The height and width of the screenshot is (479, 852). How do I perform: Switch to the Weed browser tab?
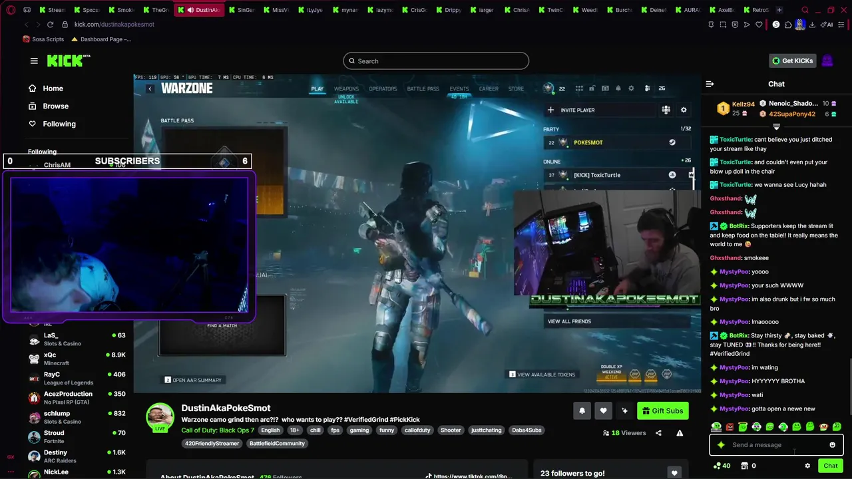[586, 10]
